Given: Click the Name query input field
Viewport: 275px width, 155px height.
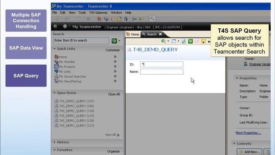Looking at the screenshot, I should coord(162,71).
